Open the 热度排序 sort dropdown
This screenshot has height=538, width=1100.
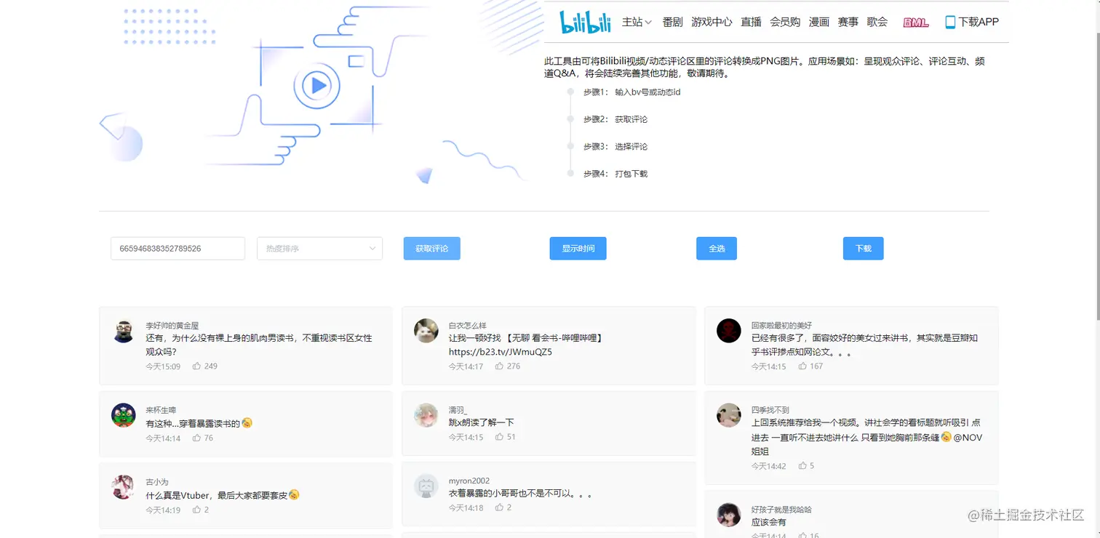pos(319,249)
